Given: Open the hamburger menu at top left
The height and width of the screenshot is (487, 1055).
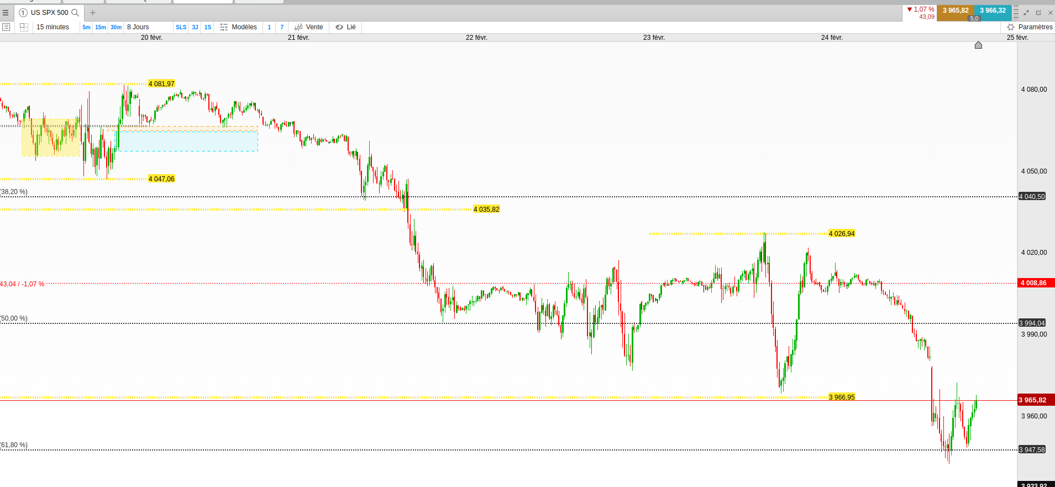Looking at the screenshot, I should pyautogui.click(x=6, y=13).
